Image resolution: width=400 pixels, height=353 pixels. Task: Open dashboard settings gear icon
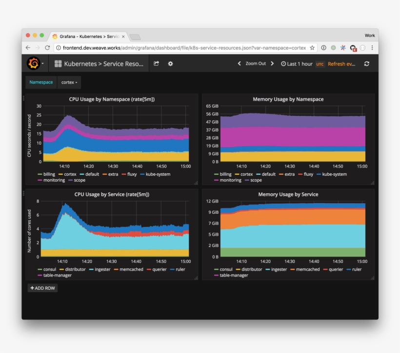170,64
